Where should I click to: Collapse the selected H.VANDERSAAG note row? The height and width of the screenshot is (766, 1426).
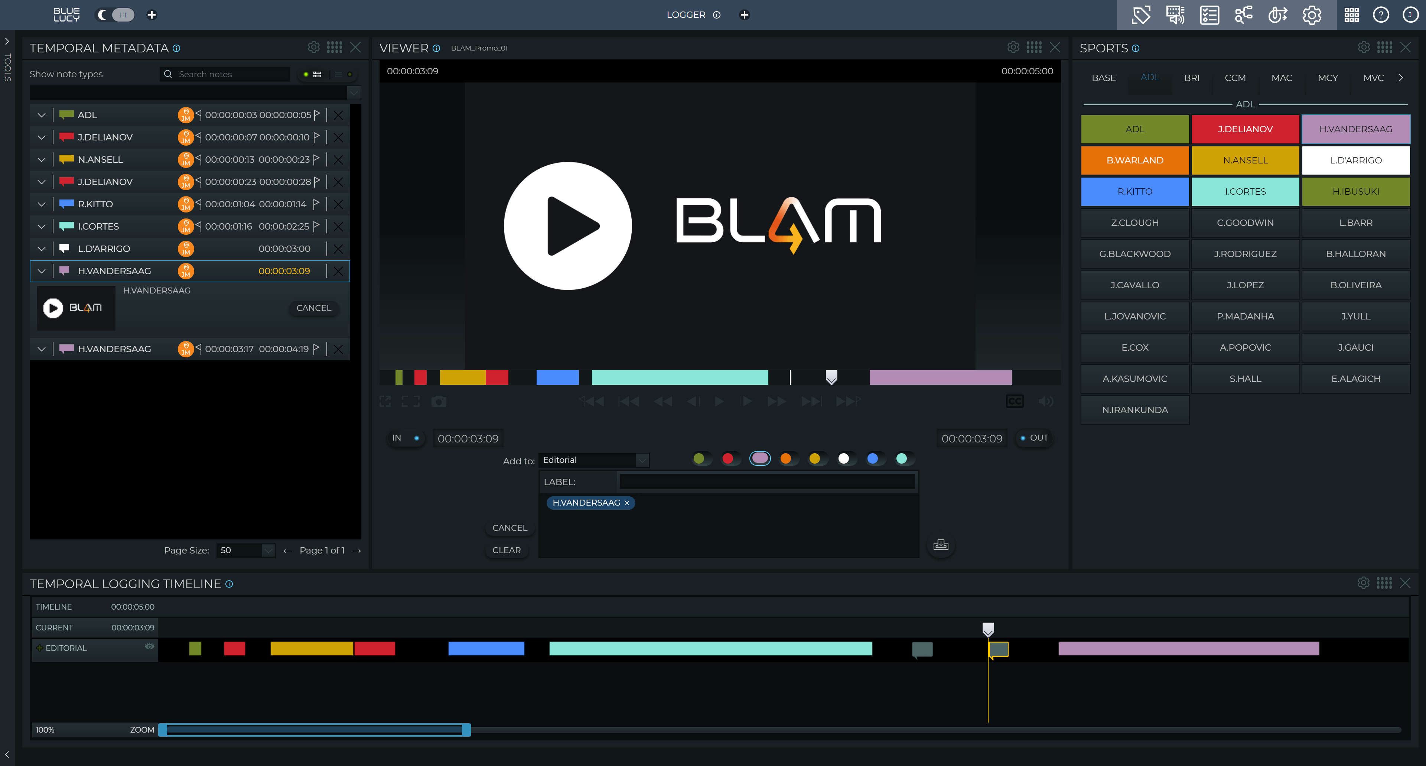pyautogui.click(x=42, y=271)
